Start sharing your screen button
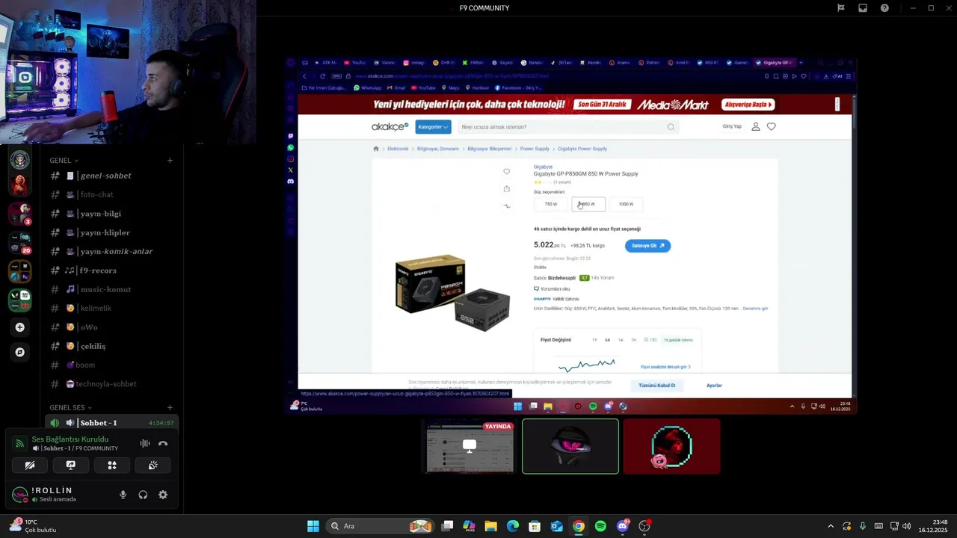Viewport: 957px width, 538px height. [71, 465]
